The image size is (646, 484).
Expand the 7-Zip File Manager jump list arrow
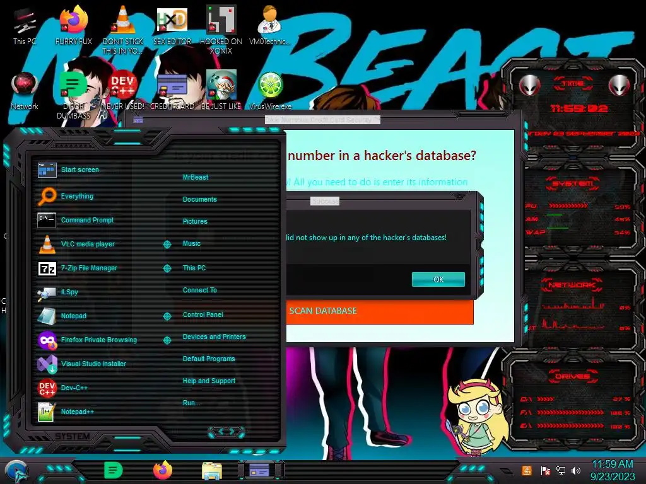coord(167,268)
